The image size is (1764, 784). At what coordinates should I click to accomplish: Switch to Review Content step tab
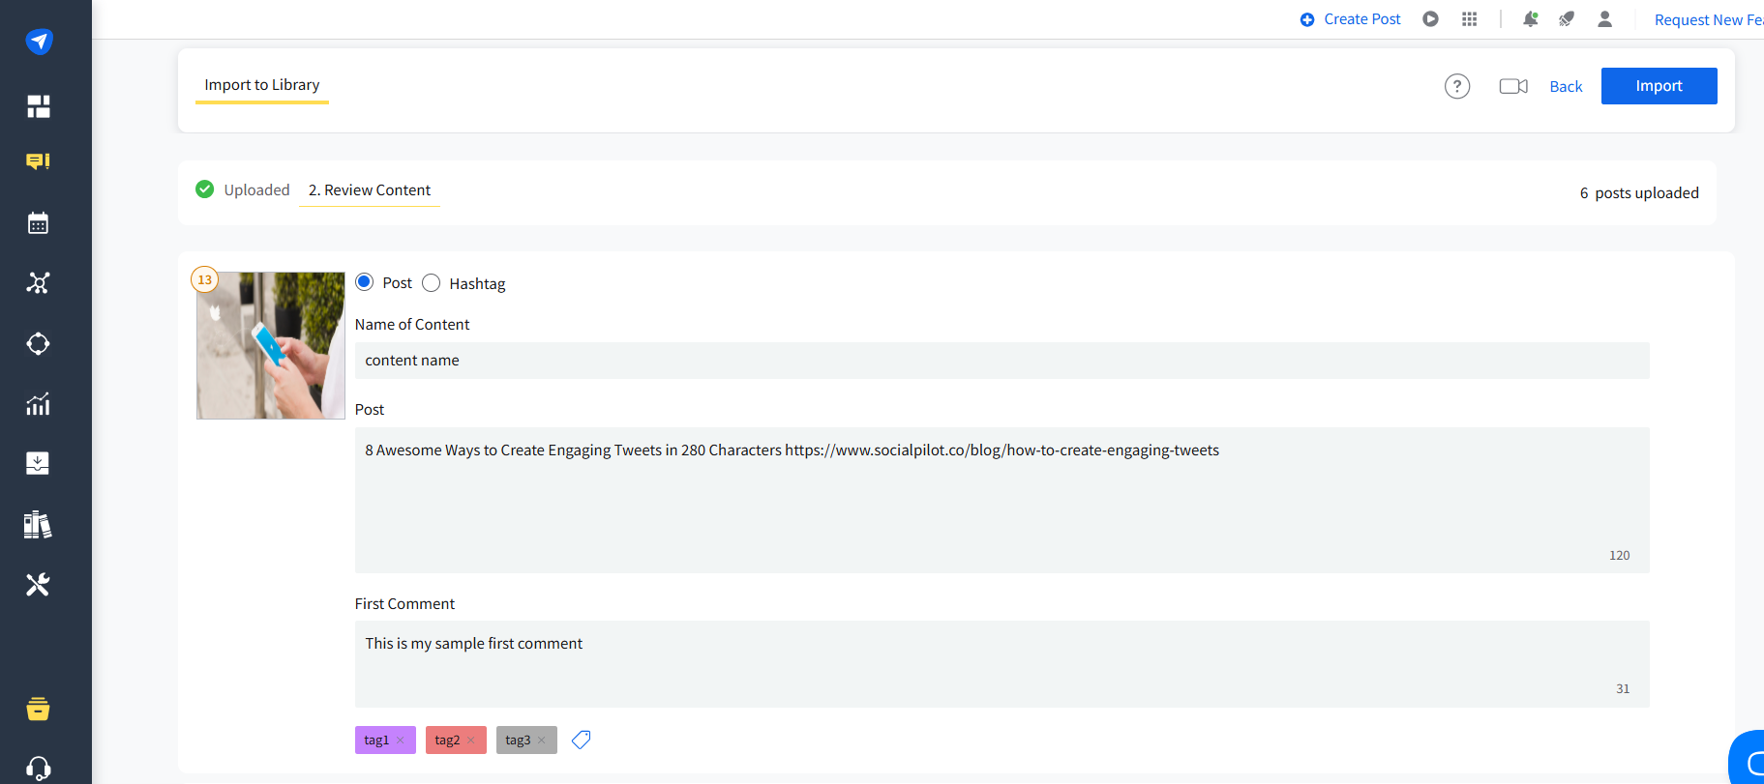pyautogui.click(x=370, y=190)
